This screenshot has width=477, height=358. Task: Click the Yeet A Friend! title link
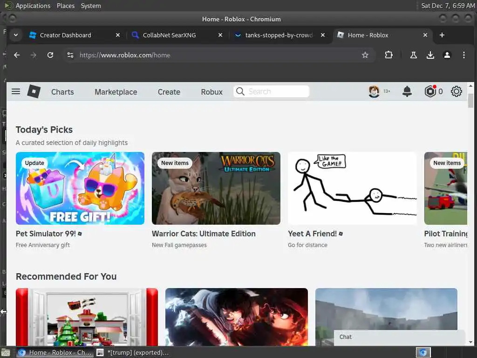tap(313, 234)
